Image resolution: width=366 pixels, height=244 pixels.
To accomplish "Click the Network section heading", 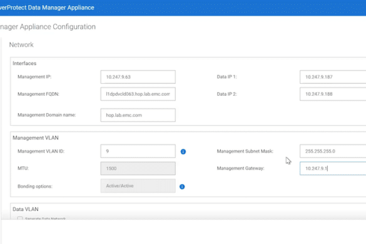I will pyautogui.click(x=21, y=44).
